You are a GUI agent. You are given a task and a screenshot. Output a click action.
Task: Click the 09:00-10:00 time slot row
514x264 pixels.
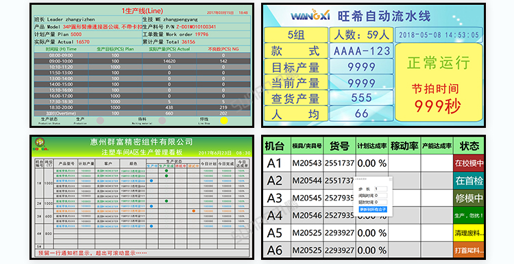142,61
